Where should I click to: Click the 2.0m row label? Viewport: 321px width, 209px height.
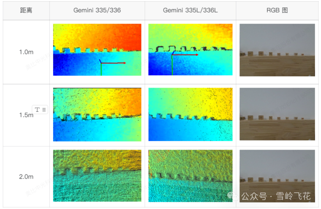click(26, 177)
